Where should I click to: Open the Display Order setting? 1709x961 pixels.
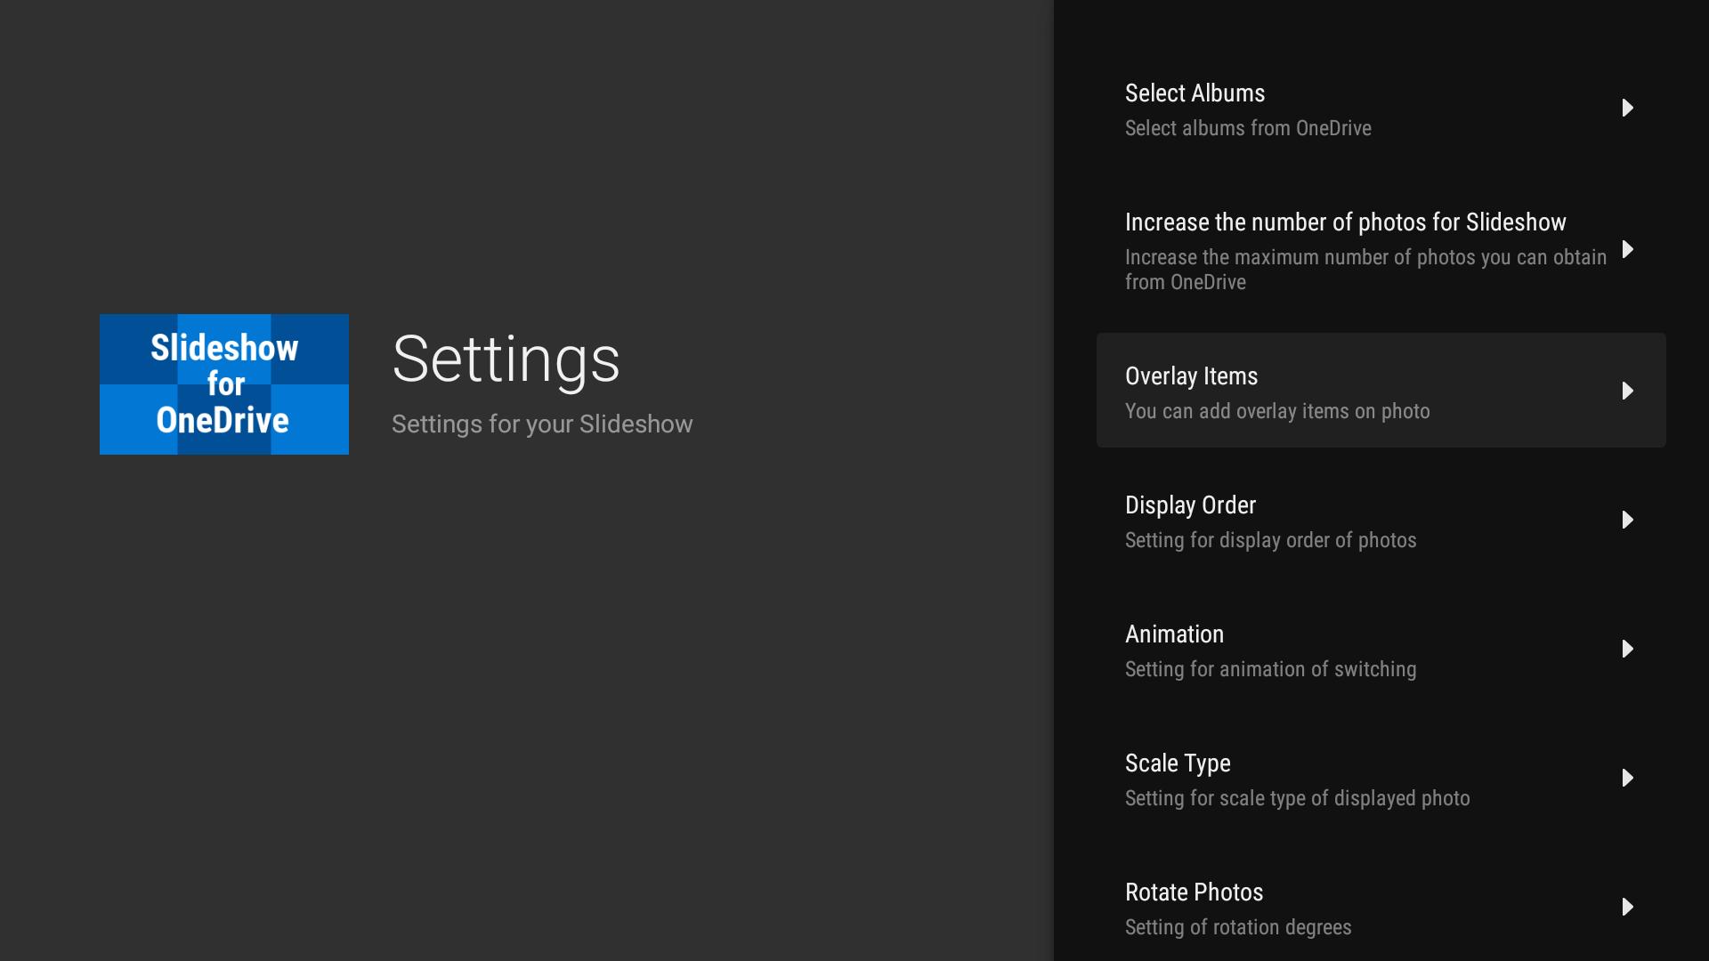(1381, 520)
